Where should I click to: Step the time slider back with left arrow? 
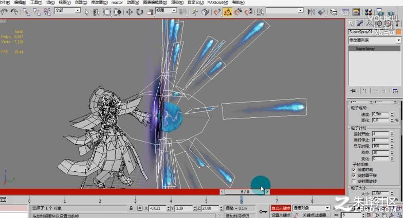pos(222,192)
